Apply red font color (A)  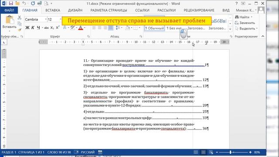point(81,27)
